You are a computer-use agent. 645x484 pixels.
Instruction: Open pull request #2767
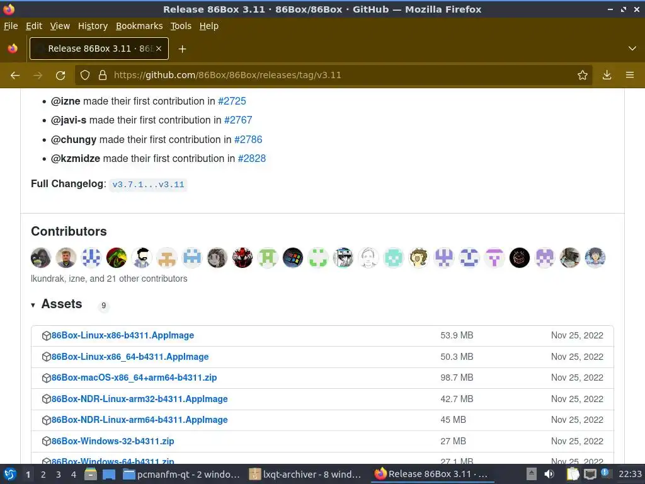[x=238, y=120]
